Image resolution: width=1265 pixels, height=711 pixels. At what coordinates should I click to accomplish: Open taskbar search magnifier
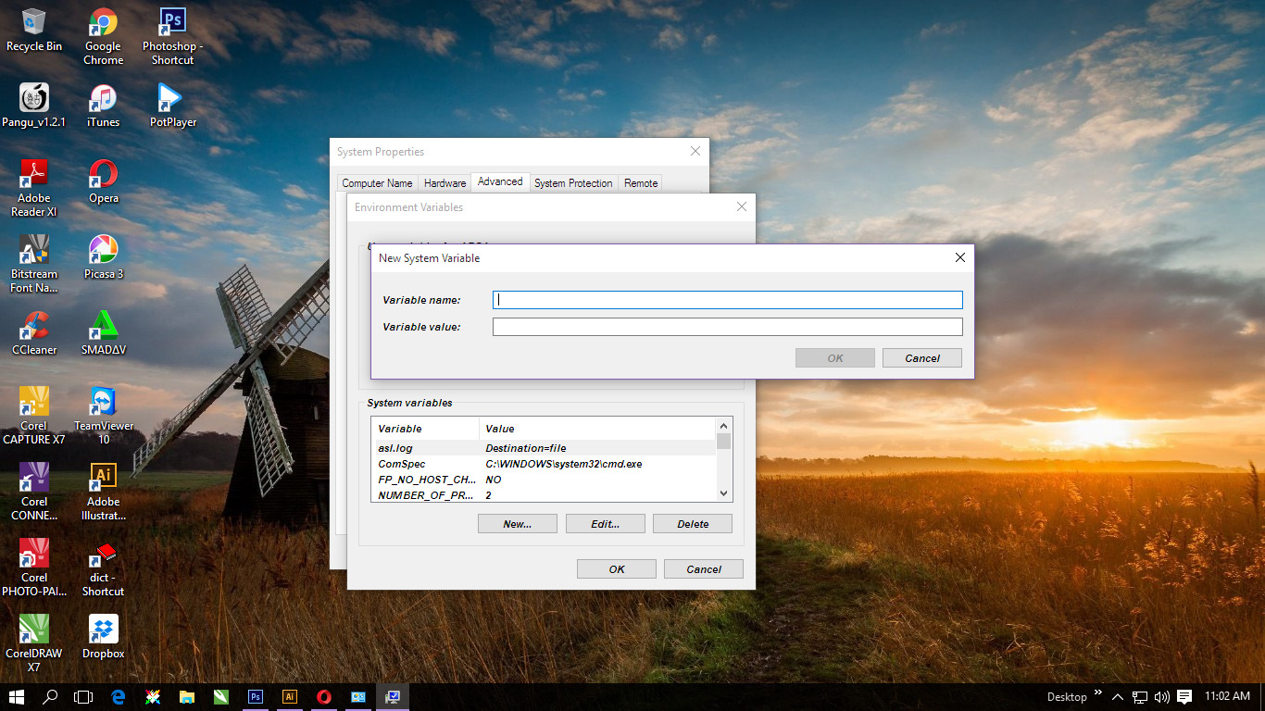tap(51, 697)
